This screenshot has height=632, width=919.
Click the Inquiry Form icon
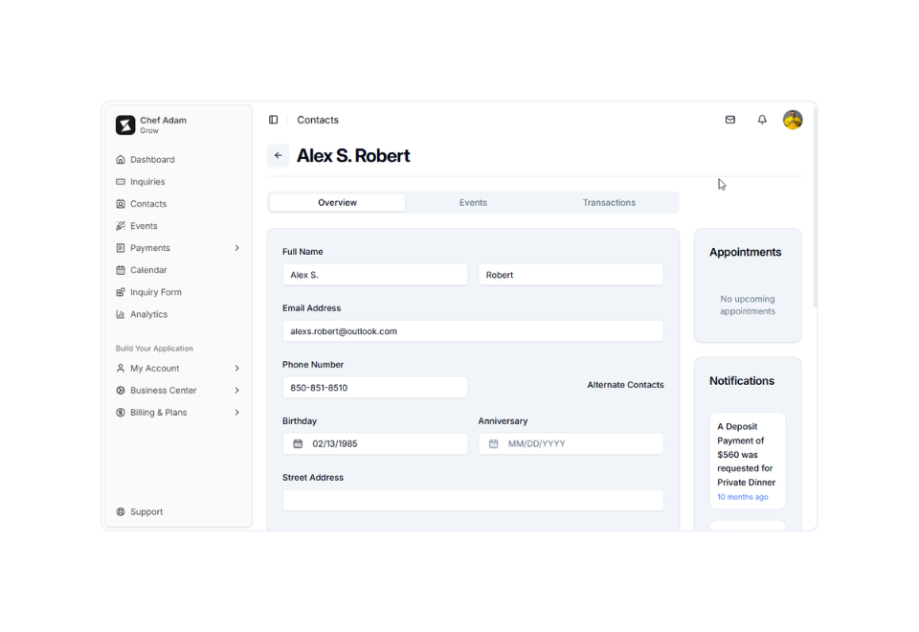pyautogui.click(x=121, y=292)
